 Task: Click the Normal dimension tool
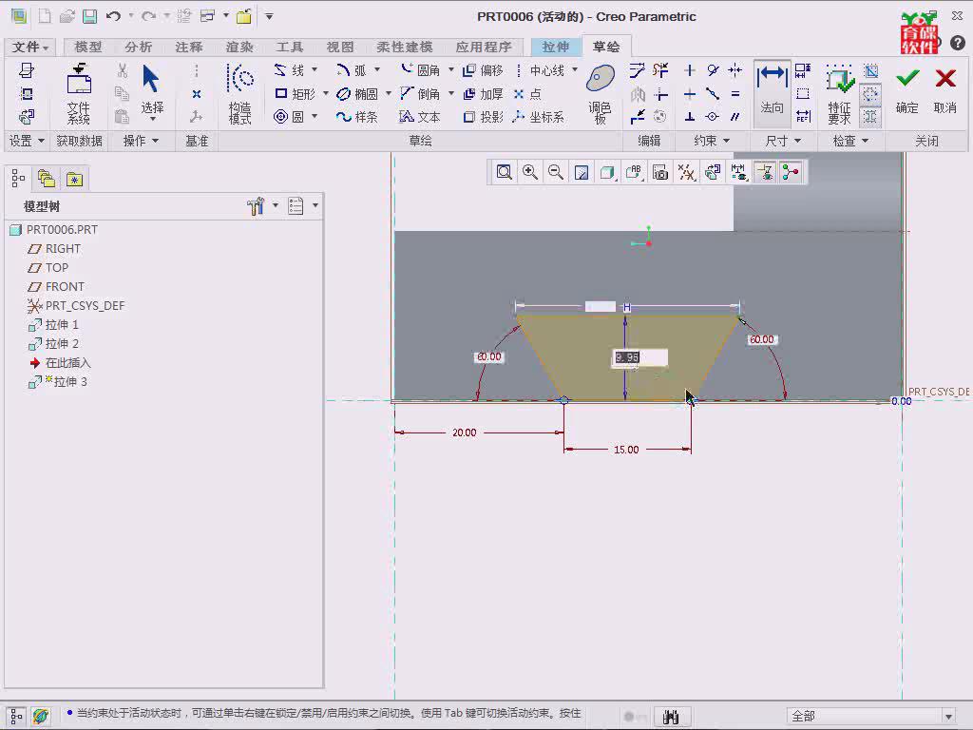(x=772, y=94)
